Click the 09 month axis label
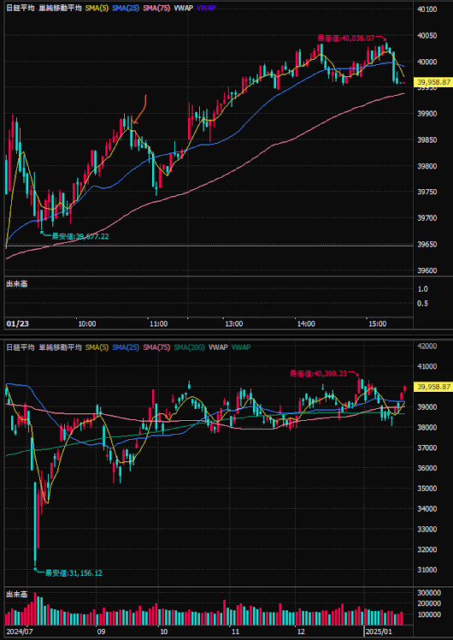Image resolution: width=453 pixels, height=640 pixels. (101, 631)
